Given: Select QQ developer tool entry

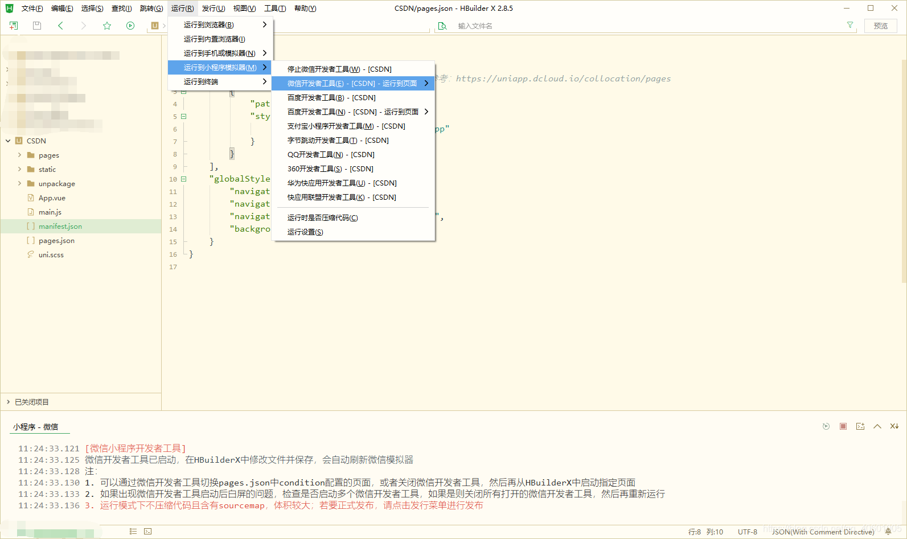Looking at the screenshot, I should [353, 154].
